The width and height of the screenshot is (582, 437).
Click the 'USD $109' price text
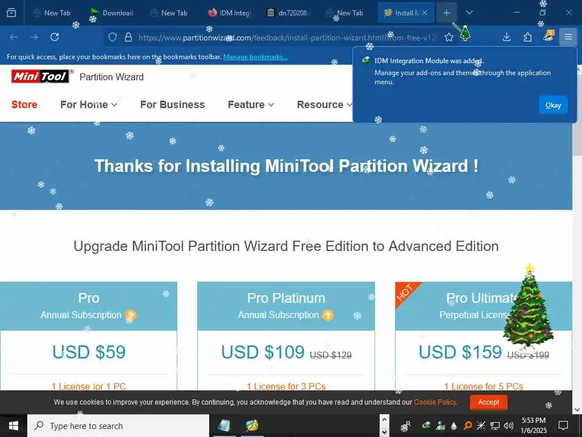[x=263, y=352]
